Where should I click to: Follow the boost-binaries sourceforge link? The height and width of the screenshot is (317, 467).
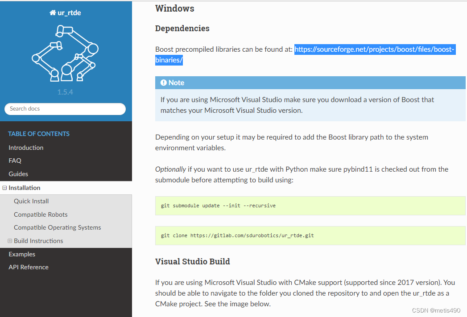point(375,49)
